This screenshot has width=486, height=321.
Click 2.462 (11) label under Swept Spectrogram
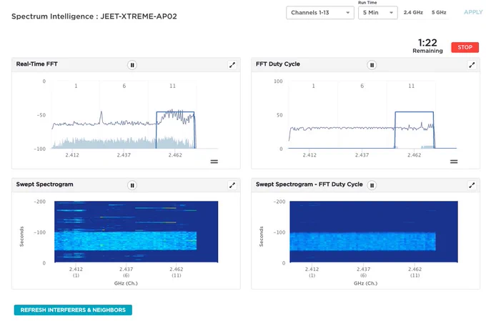point(177,272)
